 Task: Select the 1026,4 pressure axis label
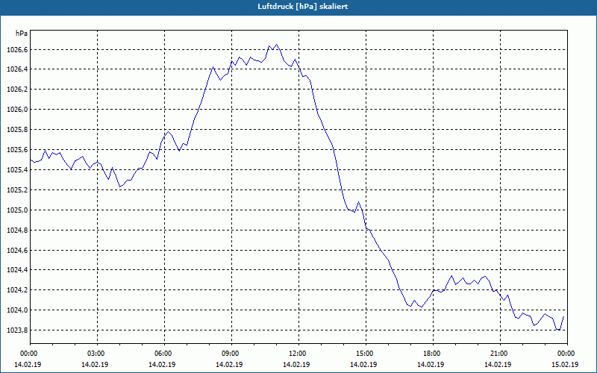point(17,69)
